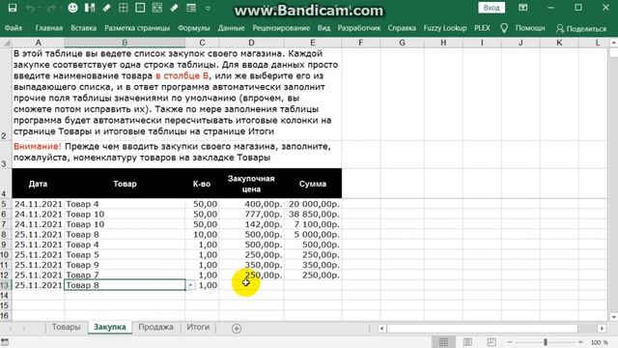
Task: Open the Рецензирование ribbon tab
Action: [x=281, y=28]
